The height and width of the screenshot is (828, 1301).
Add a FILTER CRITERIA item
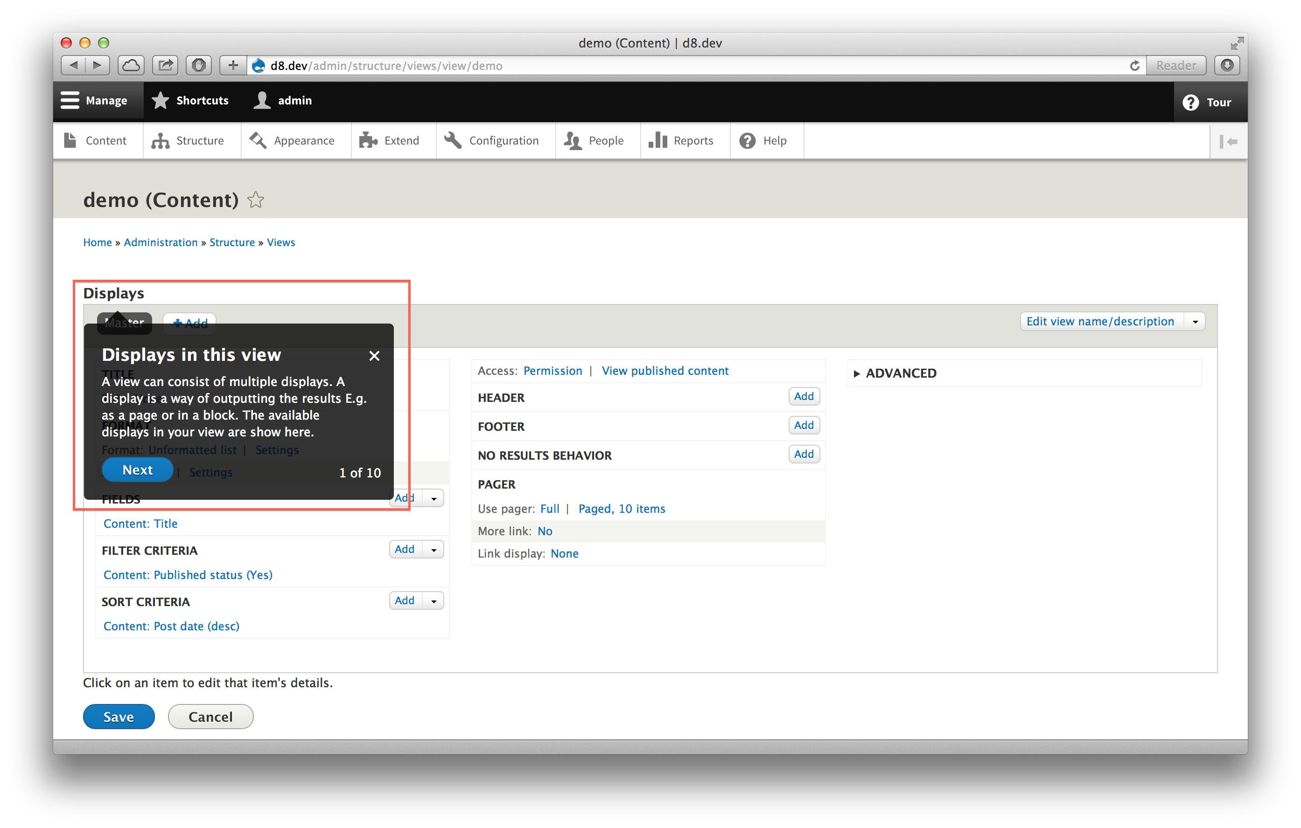405,550
